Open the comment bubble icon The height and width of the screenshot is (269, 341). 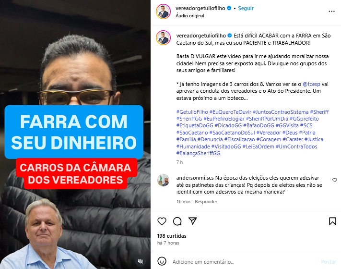pyautogui.click(x=177, y=221)
